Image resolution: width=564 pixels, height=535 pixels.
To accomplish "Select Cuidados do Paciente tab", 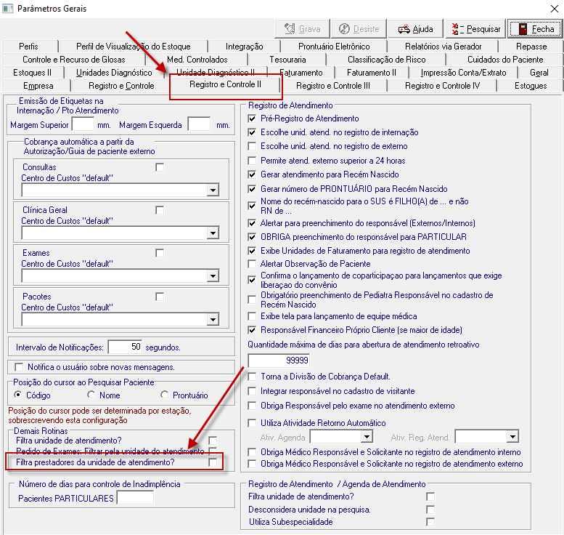I will click(505, 60).
